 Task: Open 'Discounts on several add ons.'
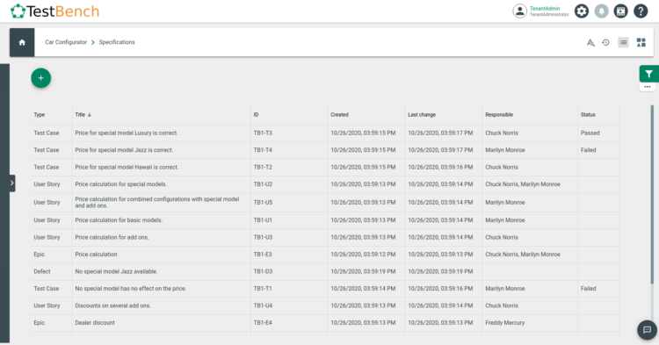(x=112, y=306)
